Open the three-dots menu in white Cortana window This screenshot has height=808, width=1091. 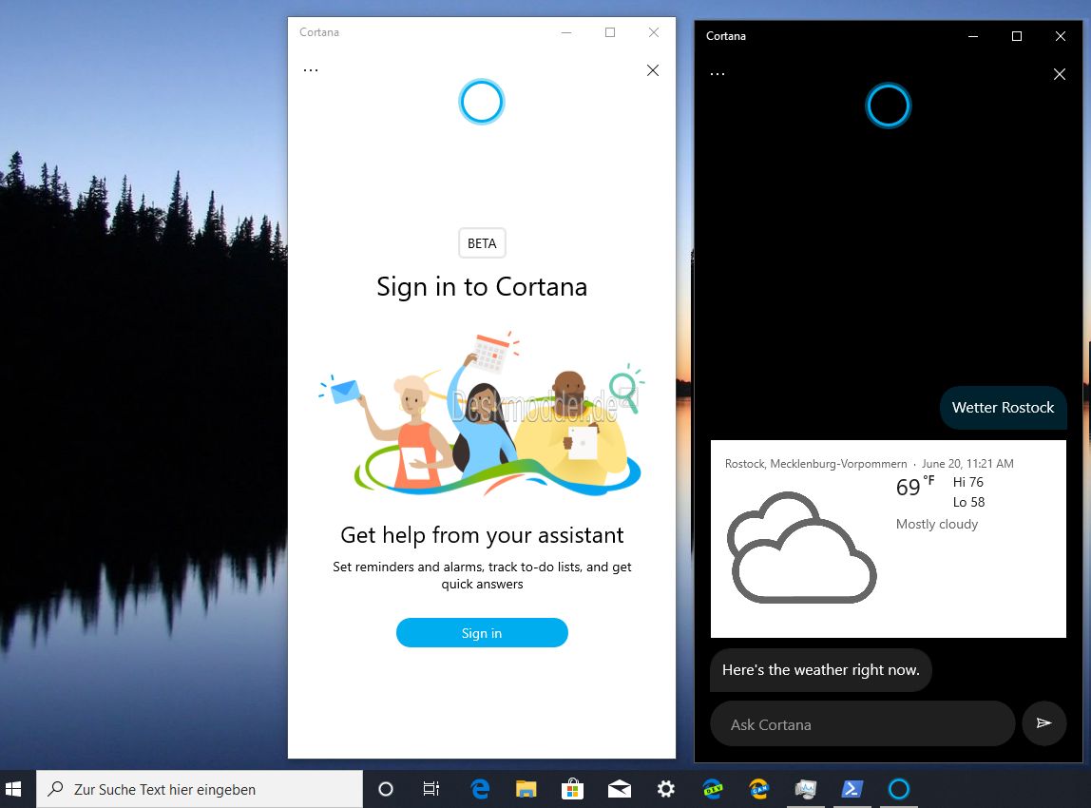[x=311, y=70]
